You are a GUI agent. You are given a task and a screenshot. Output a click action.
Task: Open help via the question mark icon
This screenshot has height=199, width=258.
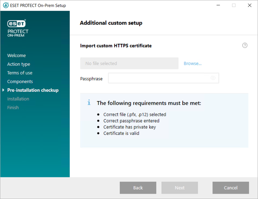(x=245, y=46)
